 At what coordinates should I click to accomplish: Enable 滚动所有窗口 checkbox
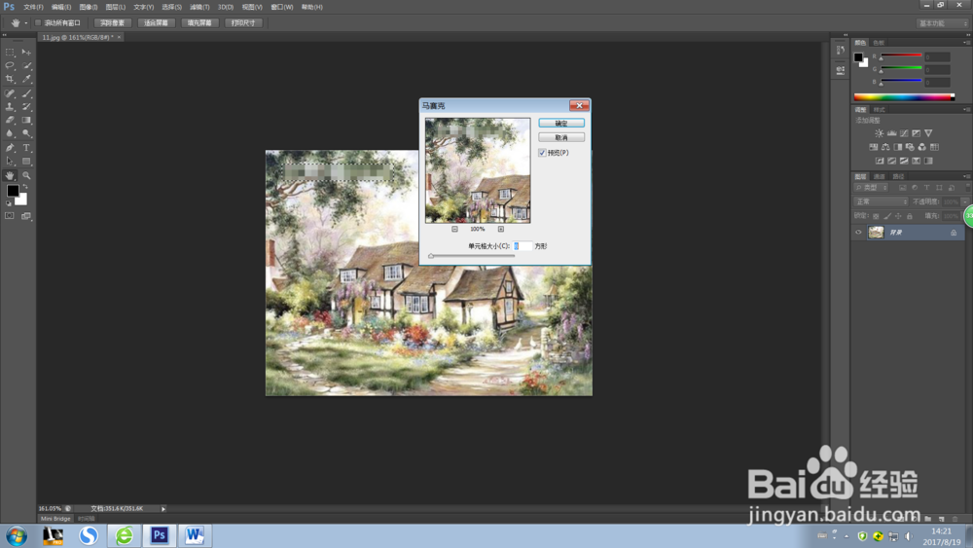(38, 23)
